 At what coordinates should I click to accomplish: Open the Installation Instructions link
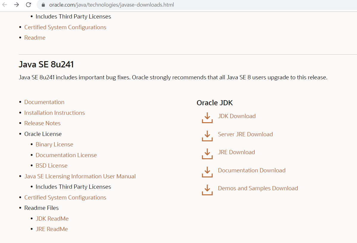[54, 113]
